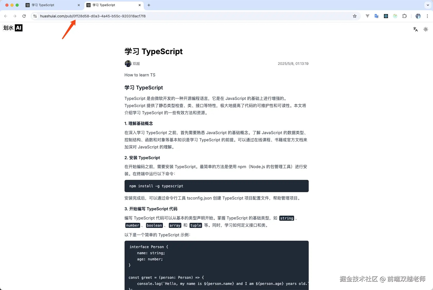The width and height of the screenshot is (433, 290).
Task: Close the second 学习 TypeScript tab
Action: tap(140, 5)
